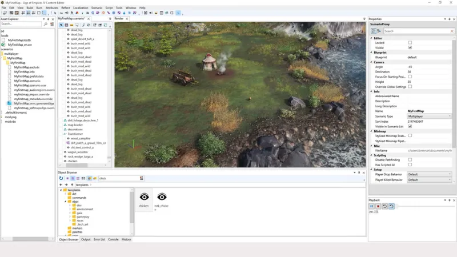Click the highlighted loop playback icon
The height and width of the screenshot is (257, 457).
[x=391, y=206]
